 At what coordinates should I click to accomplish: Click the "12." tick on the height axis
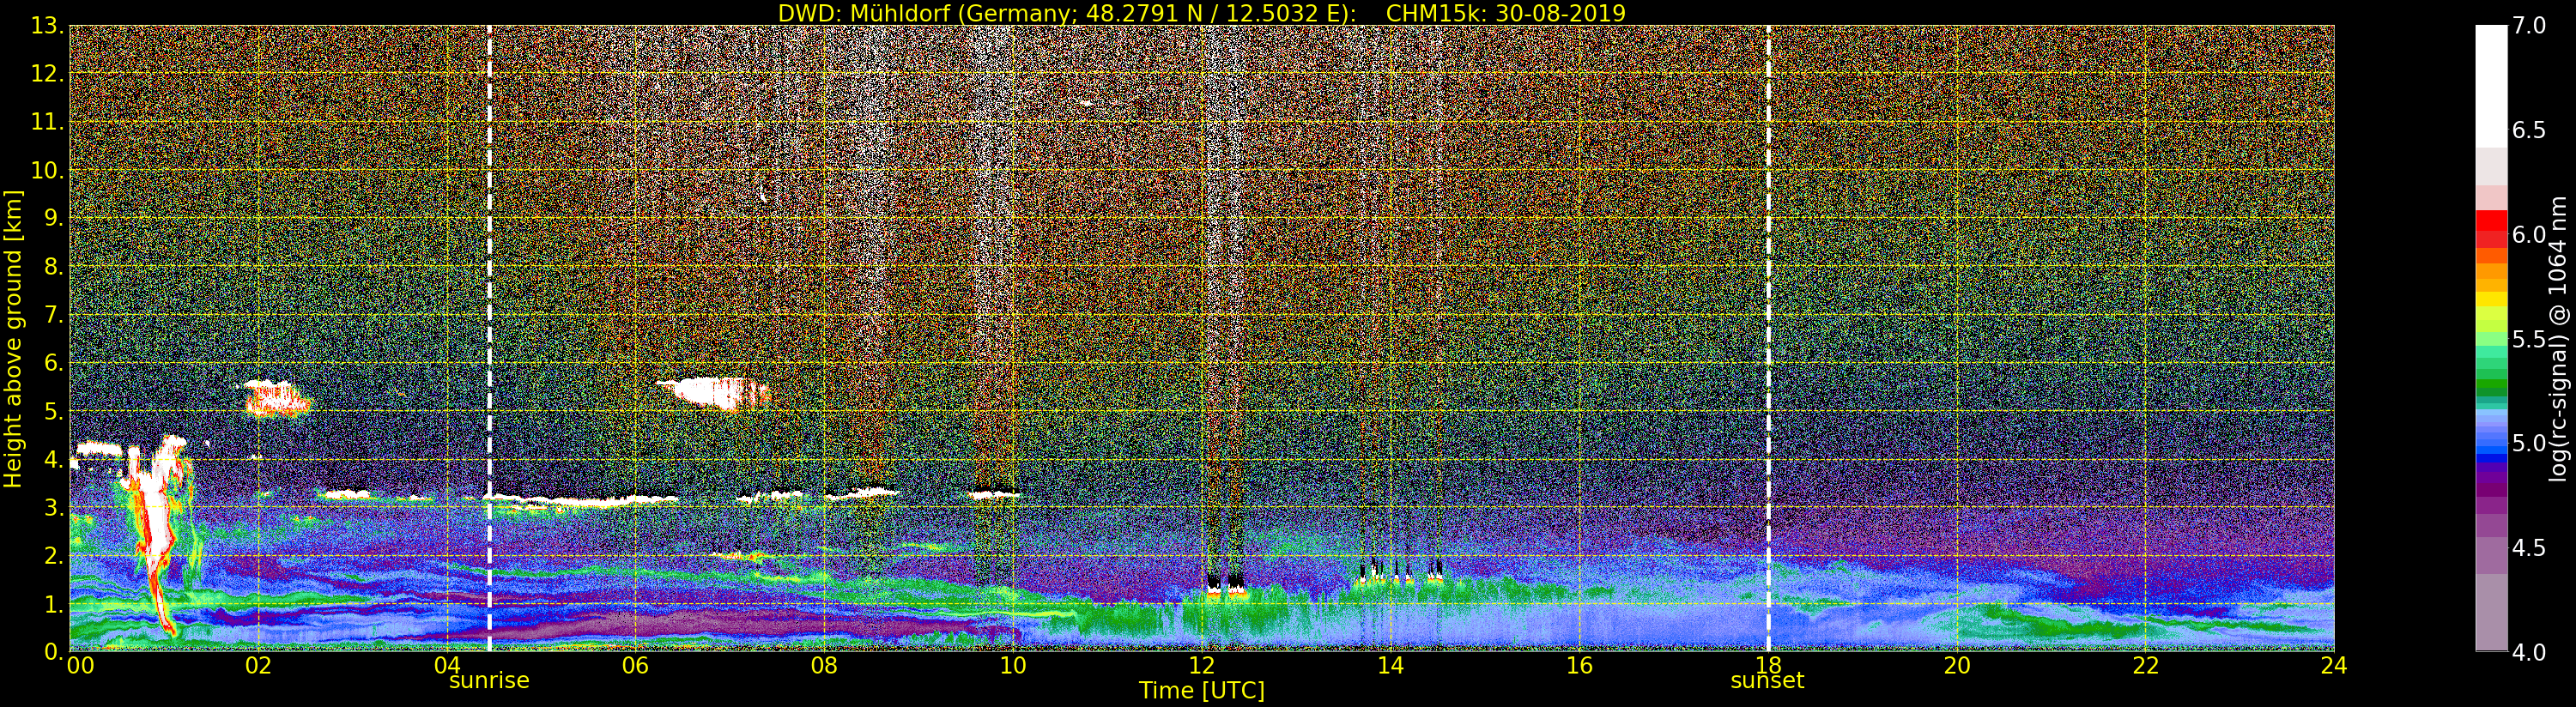tap(47, 74)
